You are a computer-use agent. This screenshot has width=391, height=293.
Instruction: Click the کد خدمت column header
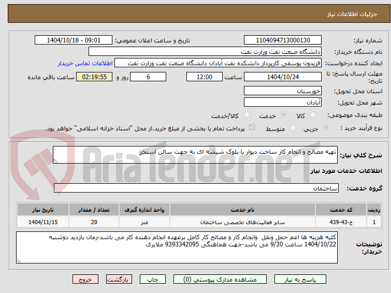click(x=341, y=210)
